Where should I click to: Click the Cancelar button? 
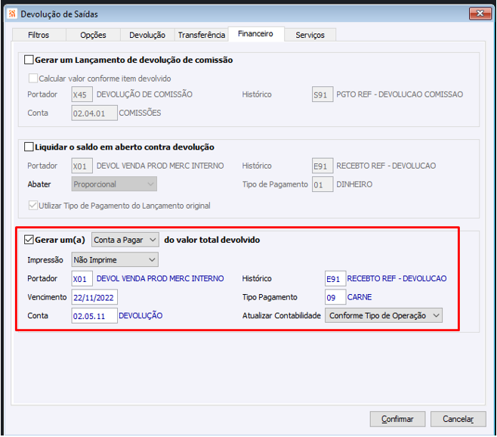(x=458, y=419)
